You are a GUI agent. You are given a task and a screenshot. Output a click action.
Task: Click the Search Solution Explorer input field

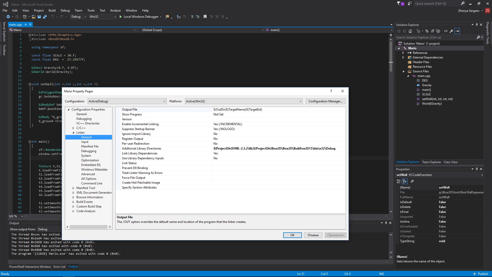[x=436, y=37]
